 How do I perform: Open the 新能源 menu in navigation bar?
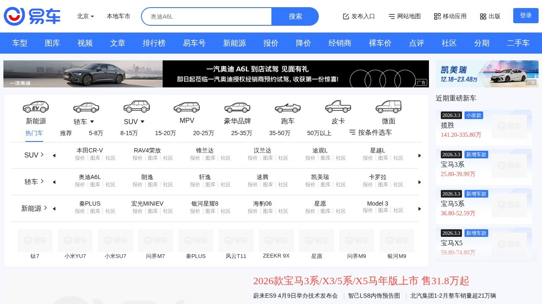pos(234,43)
